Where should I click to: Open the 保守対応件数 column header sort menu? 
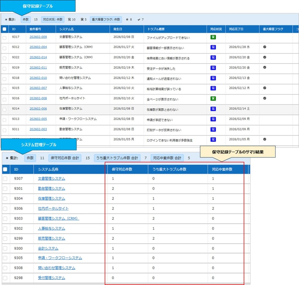[127, 169]
